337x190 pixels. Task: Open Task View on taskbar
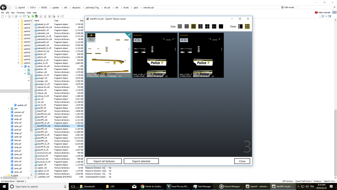coord(73,187)
